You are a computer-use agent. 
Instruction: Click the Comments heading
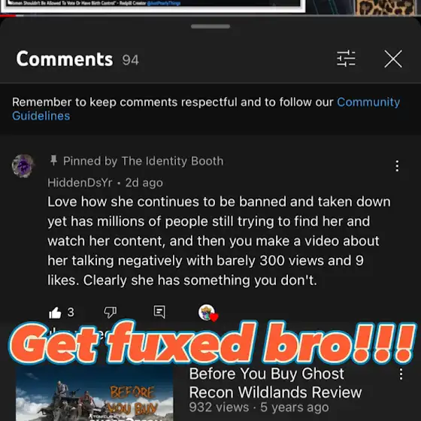click(65, 59)
